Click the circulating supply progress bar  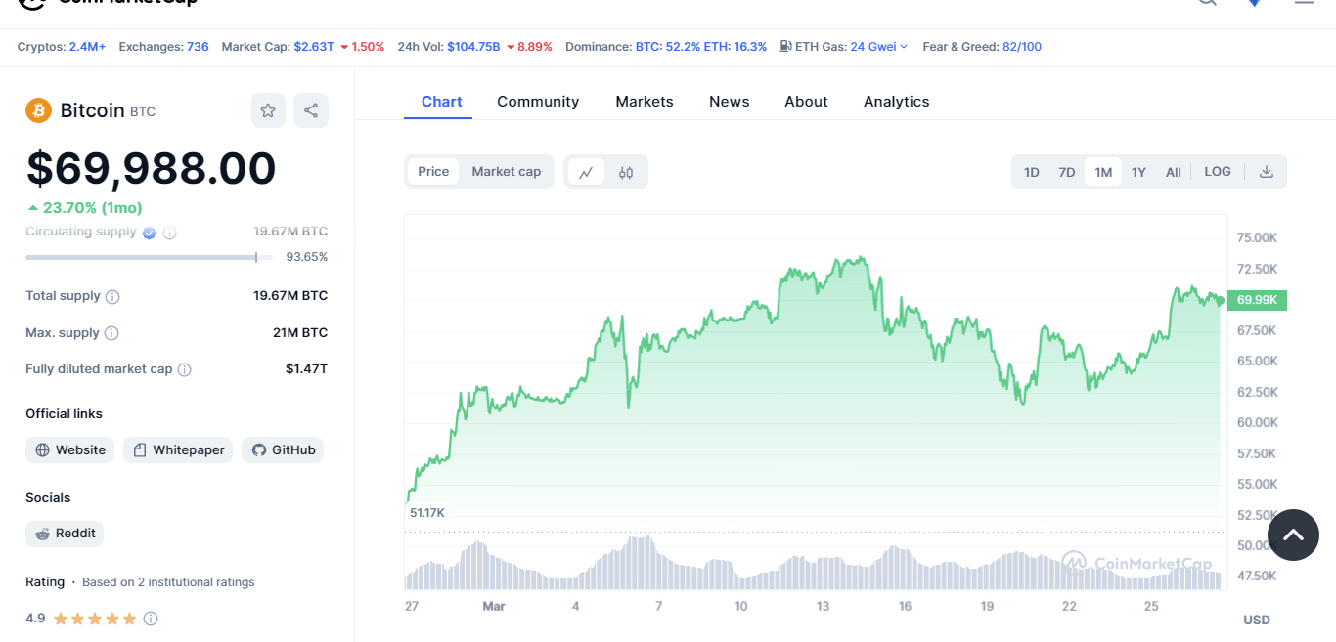point(149,257)
